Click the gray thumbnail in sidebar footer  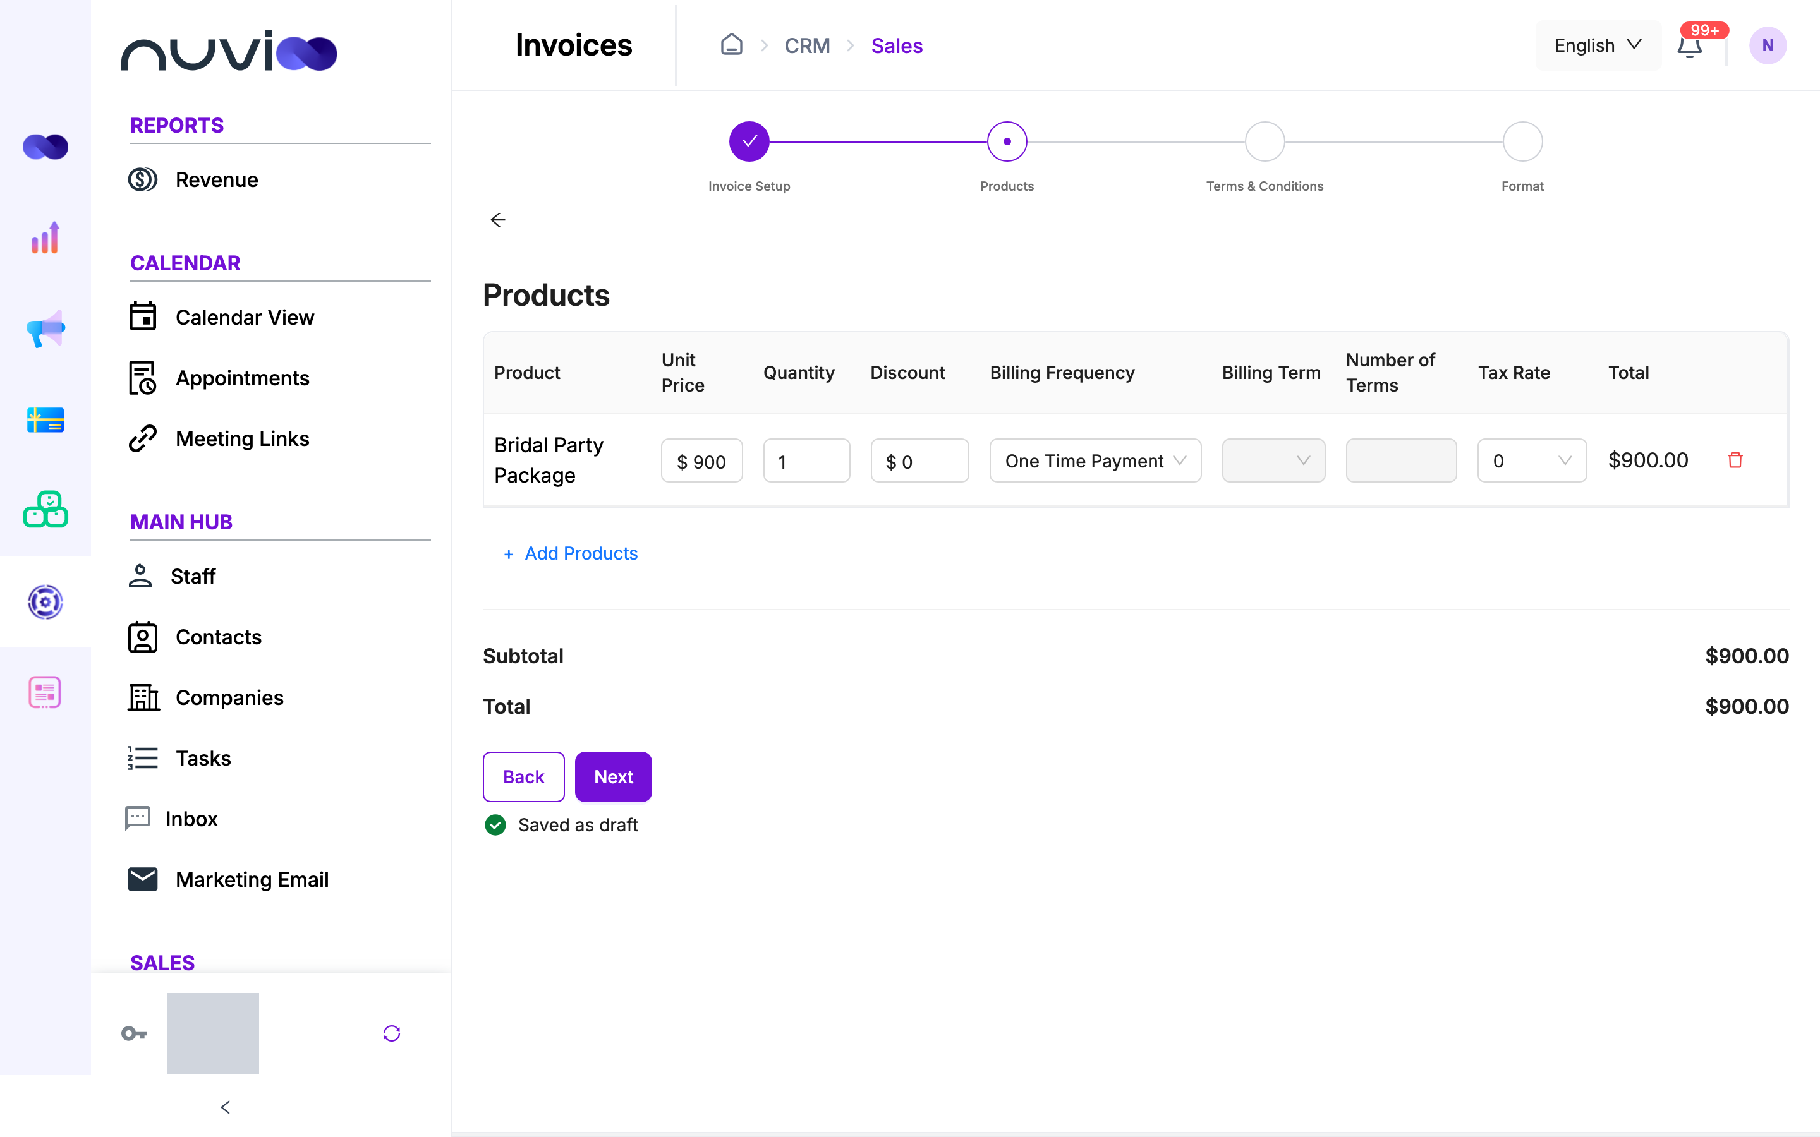coord(213,1033)
